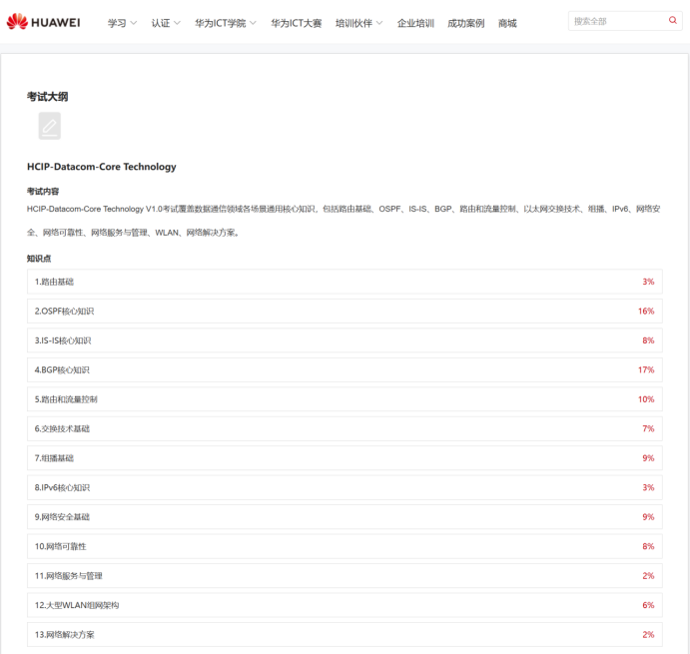This screenshot has width=690, height=654.
Task: Go to 成功案例 page
Action: [x=466, y=23]
